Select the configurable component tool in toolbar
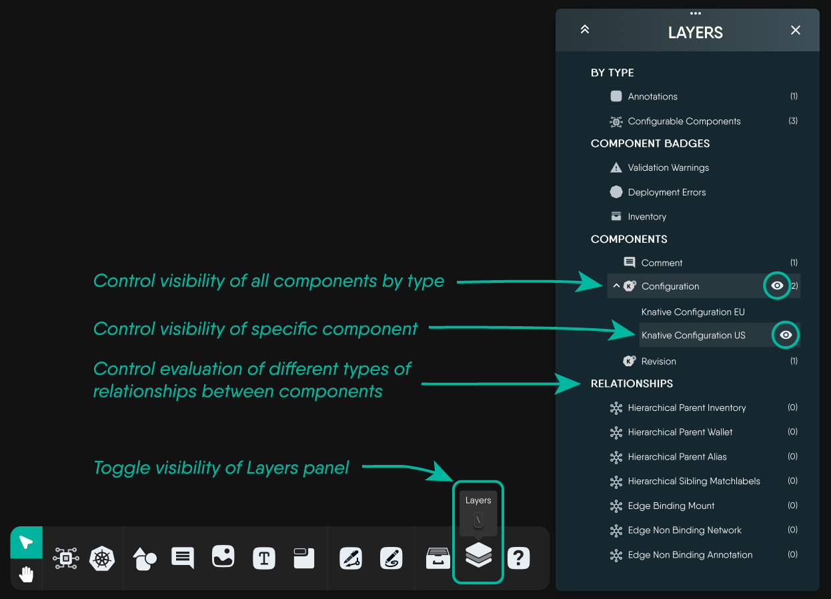 66,558
